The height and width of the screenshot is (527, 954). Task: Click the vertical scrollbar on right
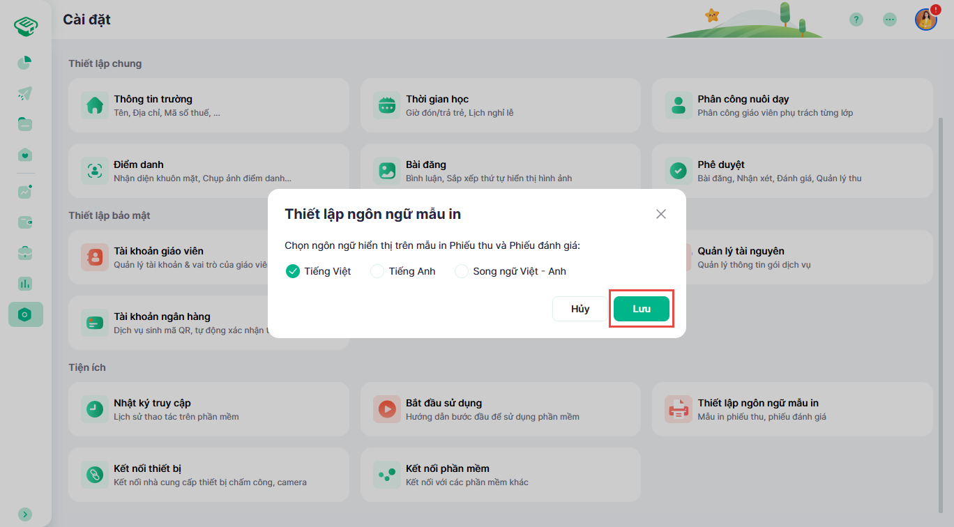943,279
